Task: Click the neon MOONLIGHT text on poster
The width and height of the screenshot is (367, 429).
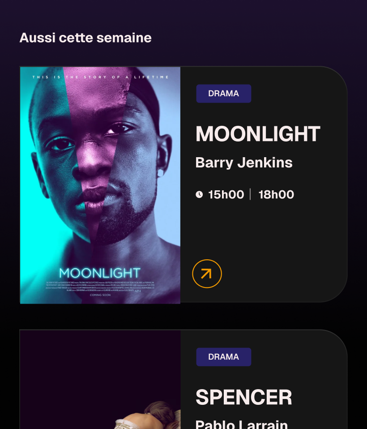Action: pyautogui.click(x=100, y=273)
